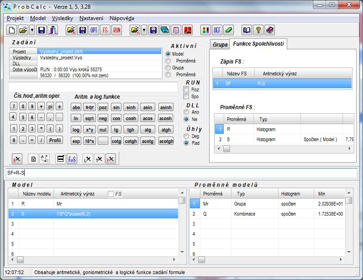The height and width of the screenshot is (280, 363).
Task: Click the first blue floppy save icon
Action: 42,30
